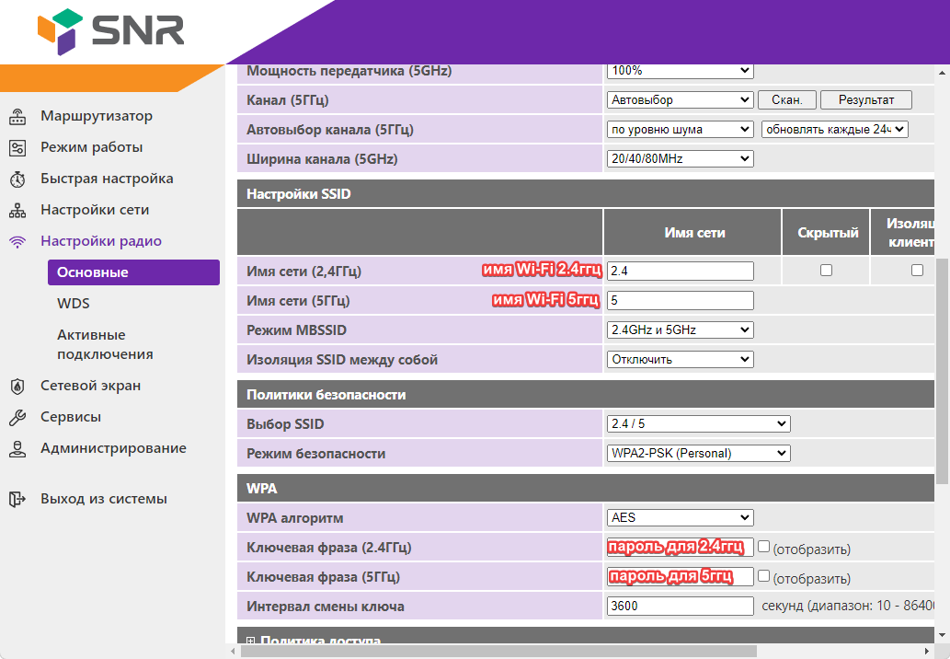The height and width of the screenshot is (659, 950).
Task: Click the SNR logo
Action: tap(111, 31)
